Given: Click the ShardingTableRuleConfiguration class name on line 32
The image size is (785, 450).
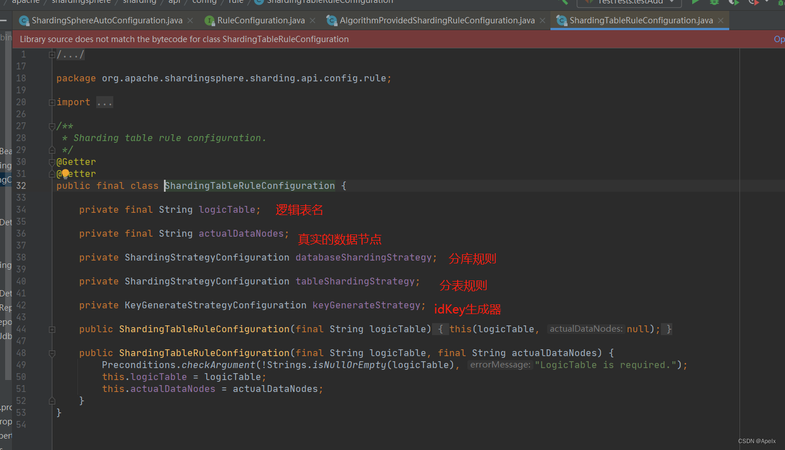Looking at the screenshot, I should click(250, 186).
